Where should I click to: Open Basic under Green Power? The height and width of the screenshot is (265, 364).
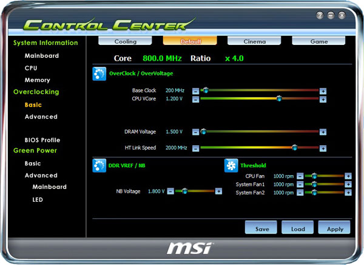pos(33,163)
